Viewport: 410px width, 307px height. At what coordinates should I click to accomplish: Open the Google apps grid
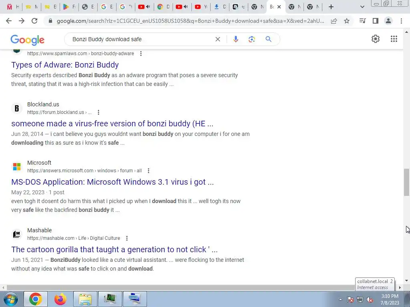pos(394,39)
